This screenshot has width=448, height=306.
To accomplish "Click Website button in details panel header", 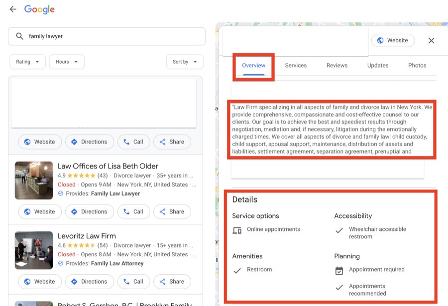I will pos(393,40).
